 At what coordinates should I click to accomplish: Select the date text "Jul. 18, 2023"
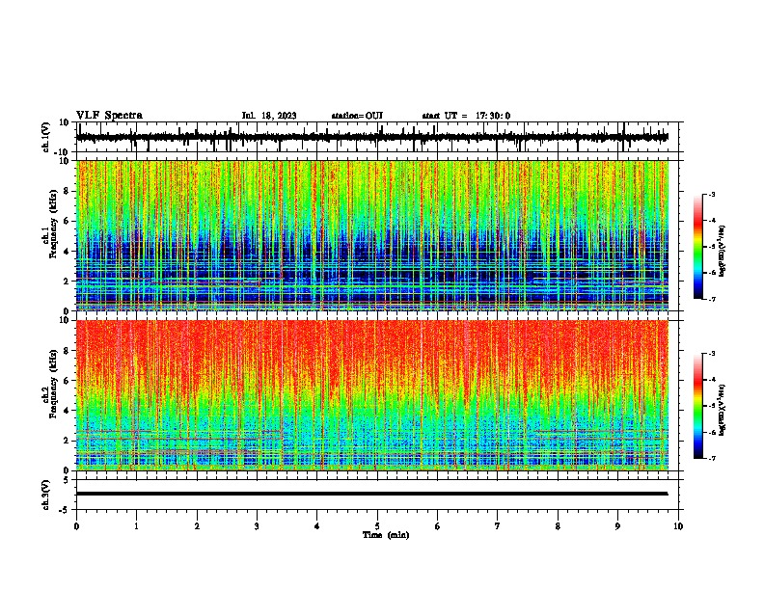(269, 116)
